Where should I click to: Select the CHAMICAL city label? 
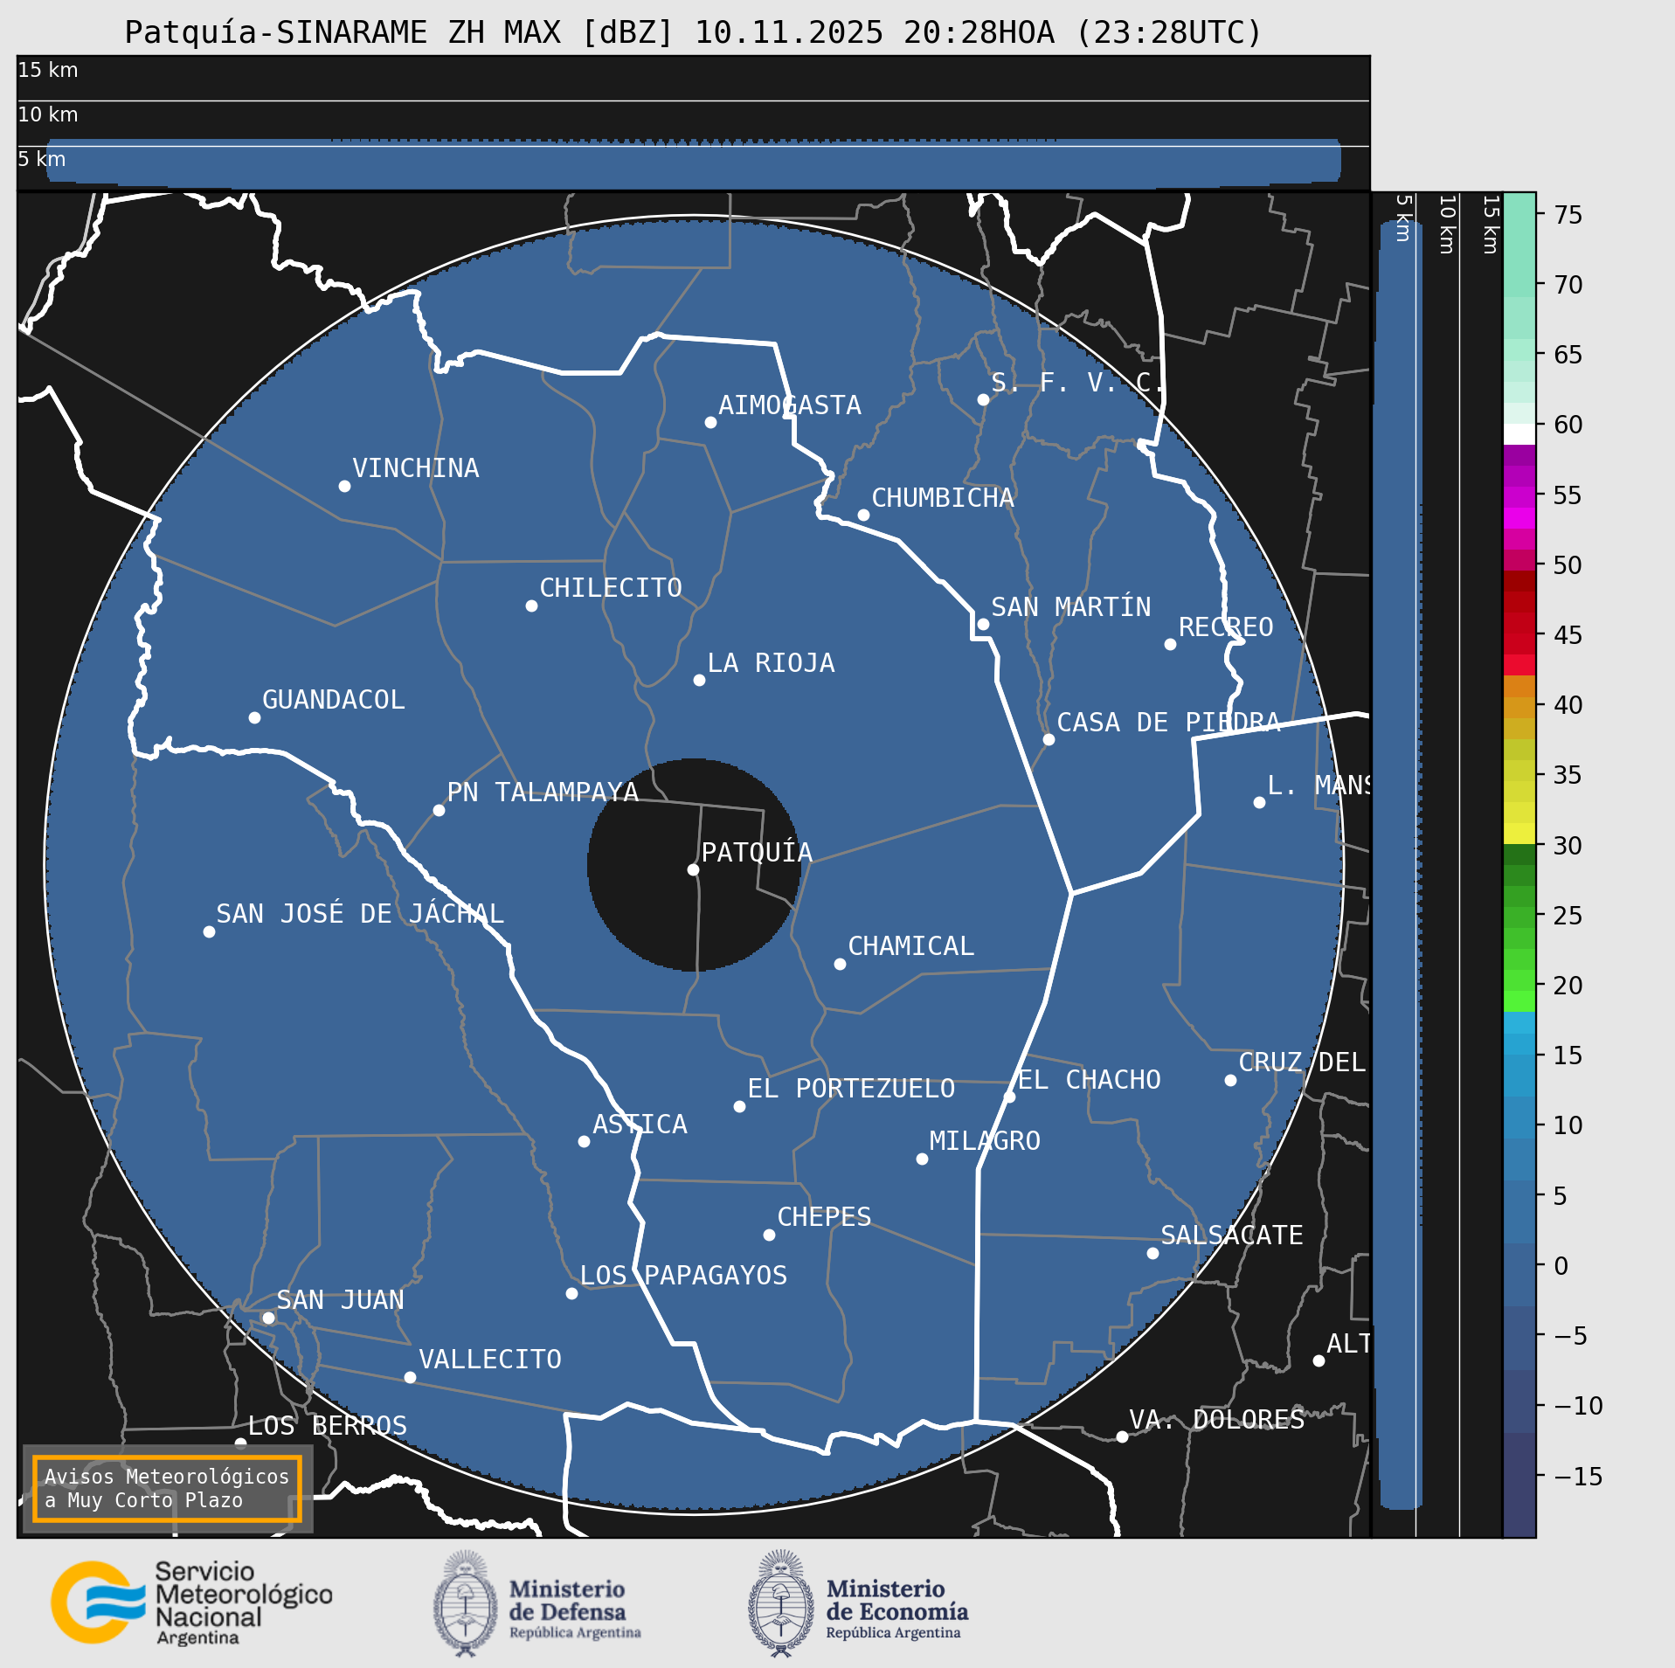coord(911,946)
